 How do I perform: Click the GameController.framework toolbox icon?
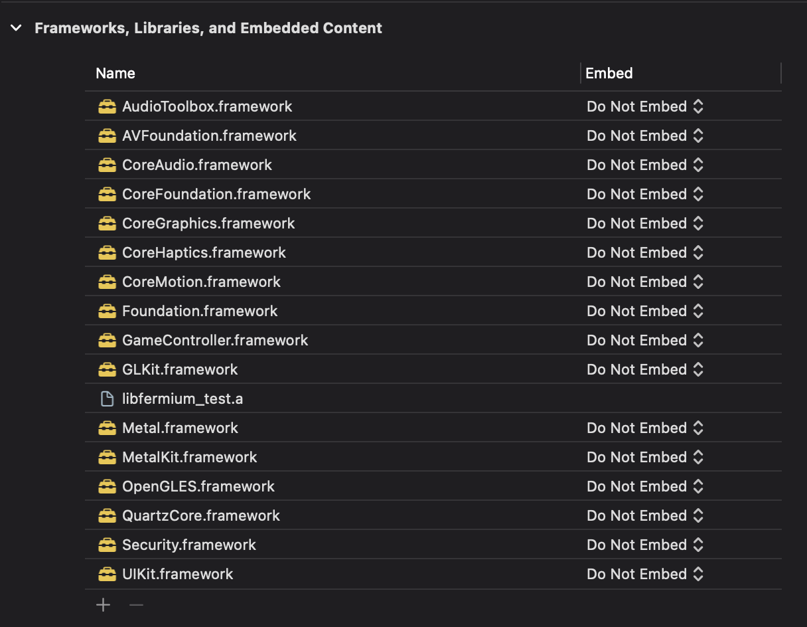pyautogui.click(x=107, y=340)
